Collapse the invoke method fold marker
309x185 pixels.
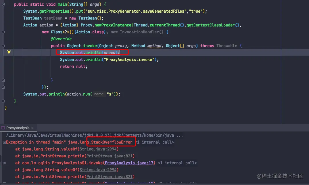pos(3,46)
